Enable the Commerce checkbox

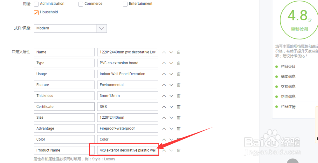81,4
